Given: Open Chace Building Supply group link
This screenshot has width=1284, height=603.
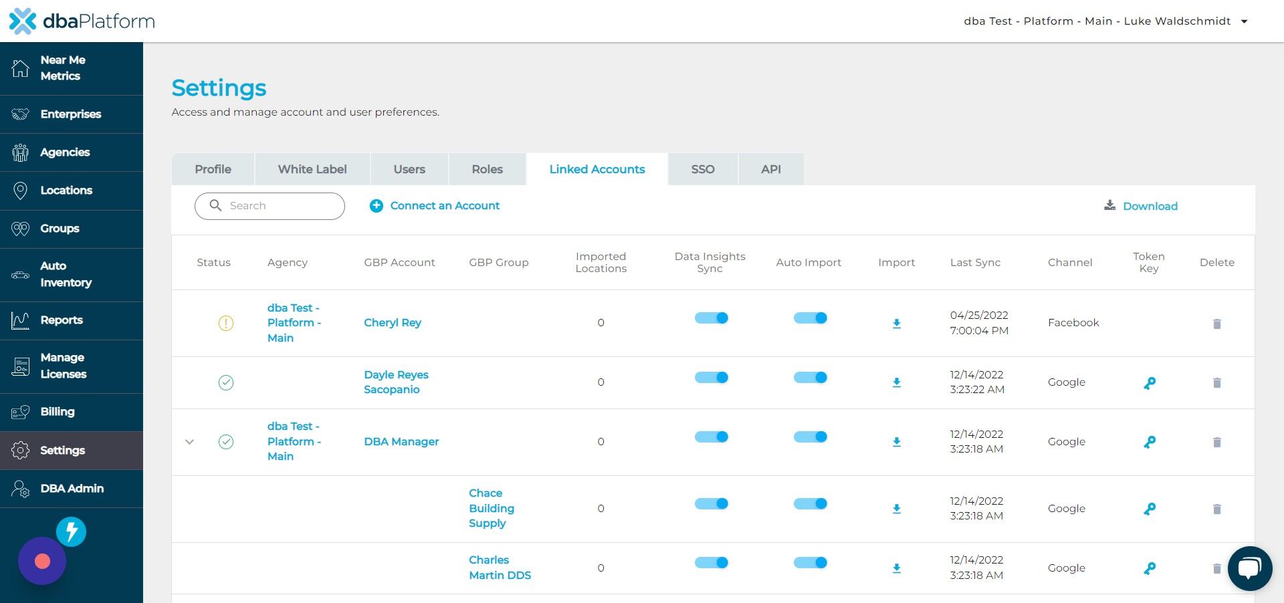Looking at the screenshot, I should click(x=492, y=509).
